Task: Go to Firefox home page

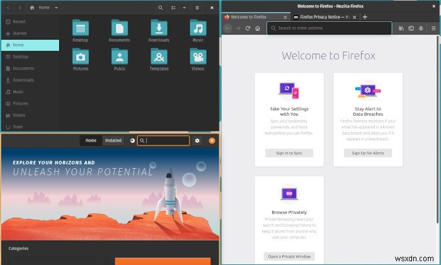Action: [x=258, y=28]
